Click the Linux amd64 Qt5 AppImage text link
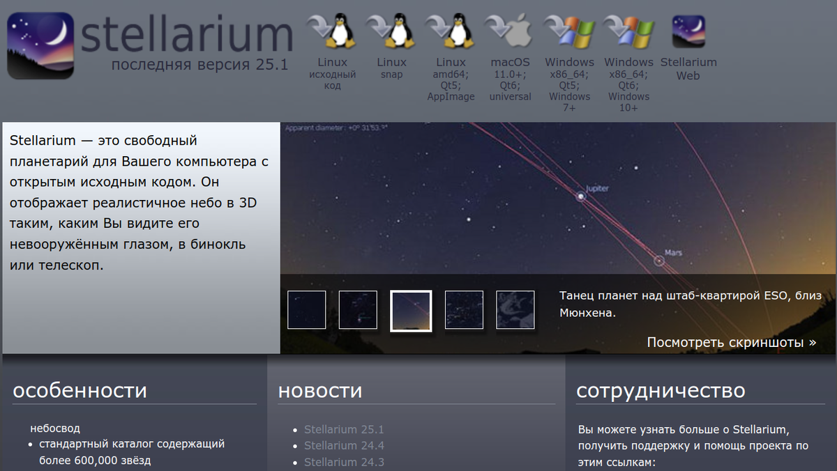837x471 pixels. tap(451, 79)
